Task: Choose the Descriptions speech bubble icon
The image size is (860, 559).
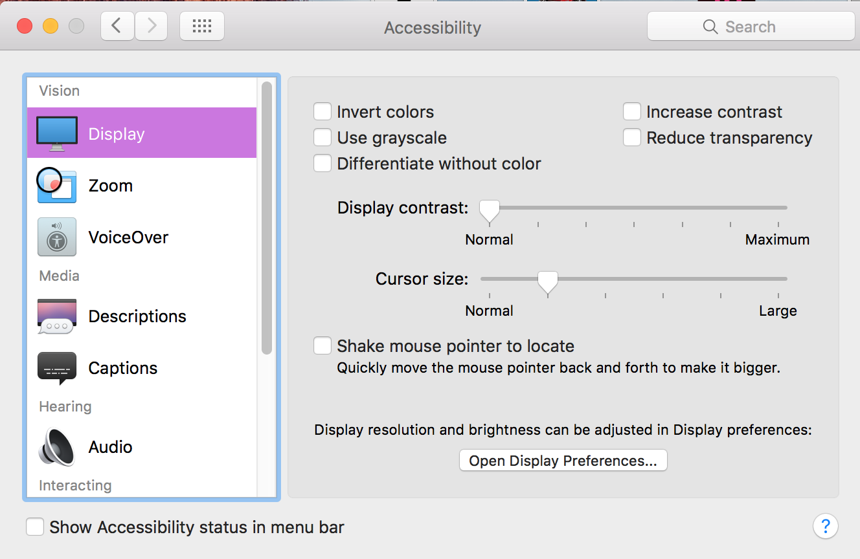Action: click(x=57, y=316)
